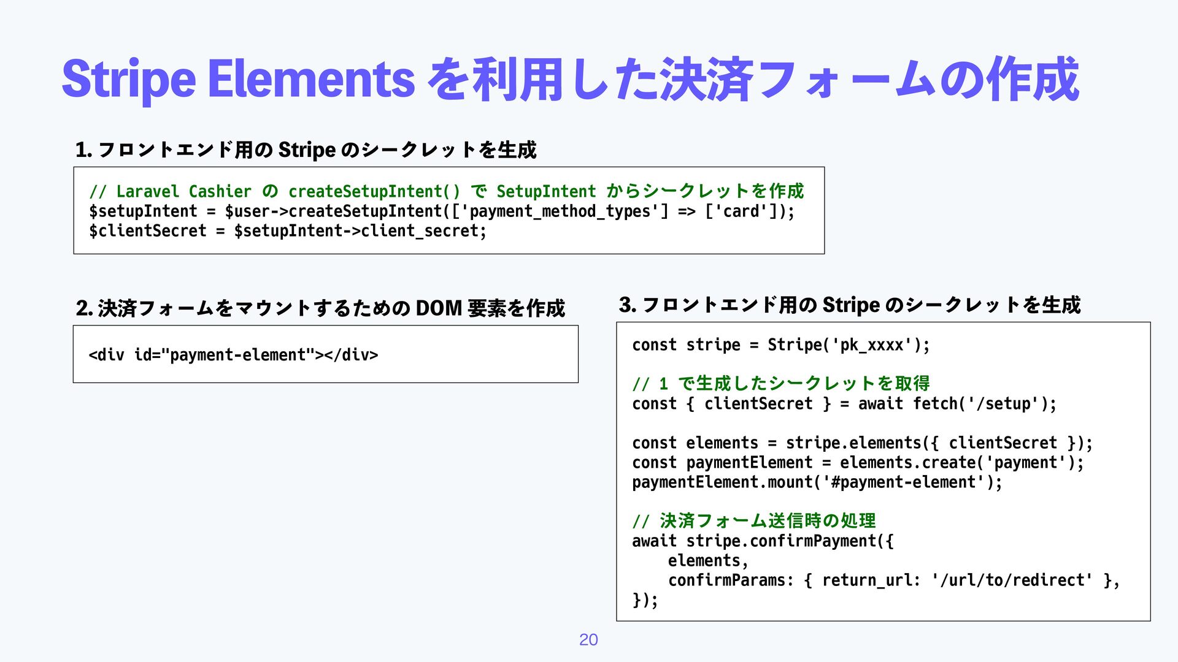Click the indented elements, argument line
Screen dimensions: 1178x662
click(x=708, y=561)
